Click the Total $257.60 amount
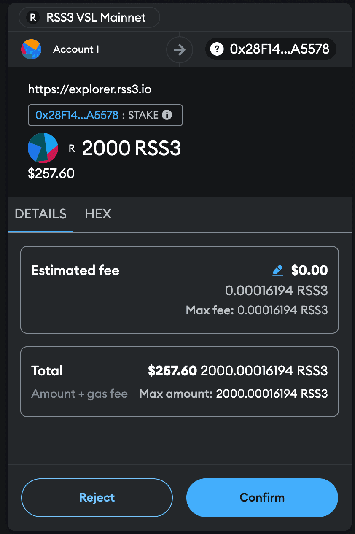 [172, 371]
